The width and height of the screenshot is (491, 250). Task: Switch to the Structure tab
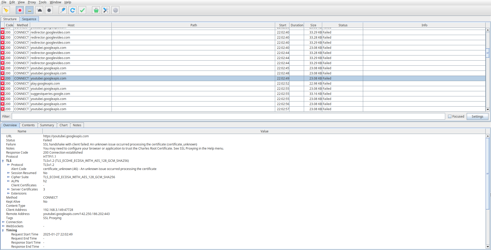(x=10, y=19)
